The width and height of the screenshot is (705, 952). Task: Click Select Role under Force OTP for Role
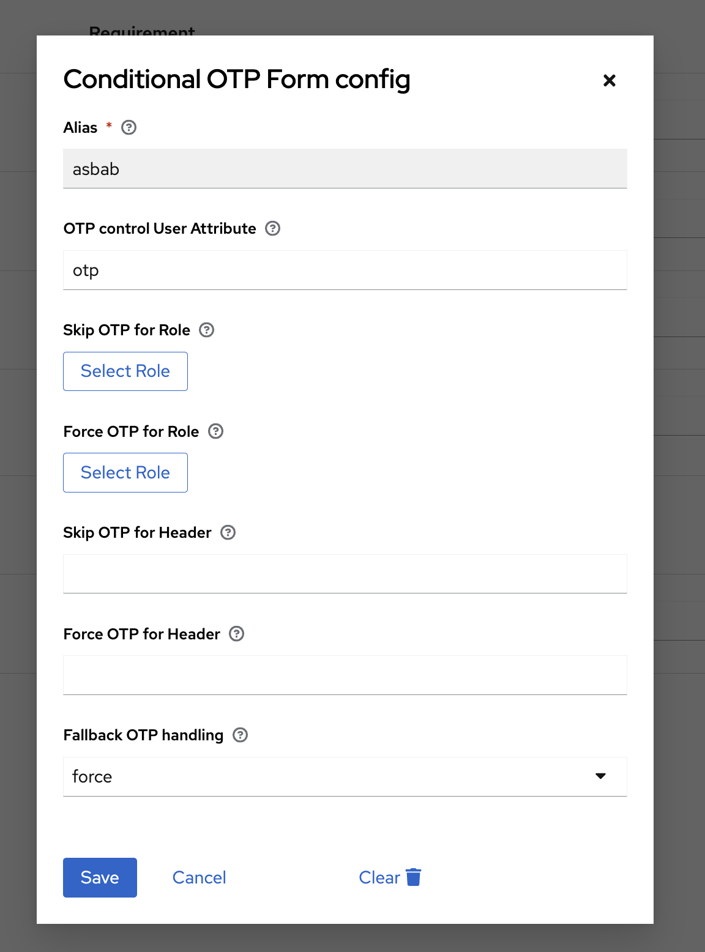click(x=125, y=472)
